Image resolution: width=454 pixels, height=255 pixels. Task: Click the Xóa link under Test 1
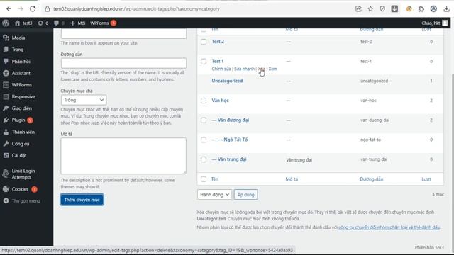click(x=261, y=69)
